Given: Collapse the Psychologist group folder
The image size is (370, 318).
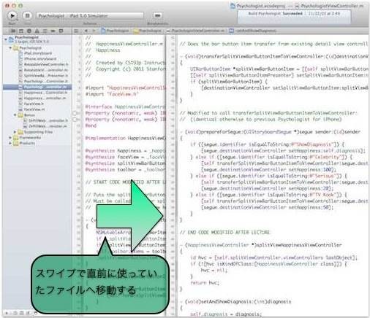Looking at the screenshot, I should (10, 48).
